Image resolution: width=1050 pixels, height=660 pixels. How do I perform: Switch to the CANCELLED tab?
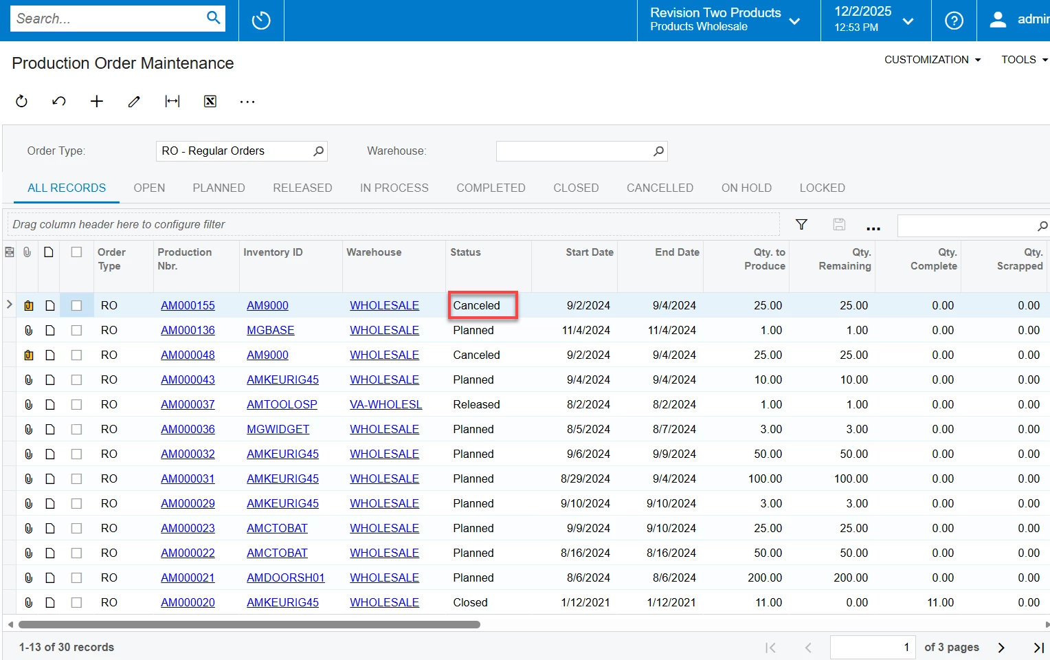pos(660,188)
